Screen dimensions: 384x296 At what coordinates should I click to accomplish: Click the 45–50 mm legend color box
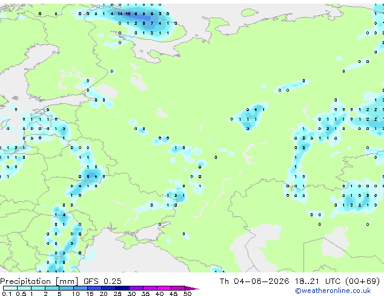178,288
